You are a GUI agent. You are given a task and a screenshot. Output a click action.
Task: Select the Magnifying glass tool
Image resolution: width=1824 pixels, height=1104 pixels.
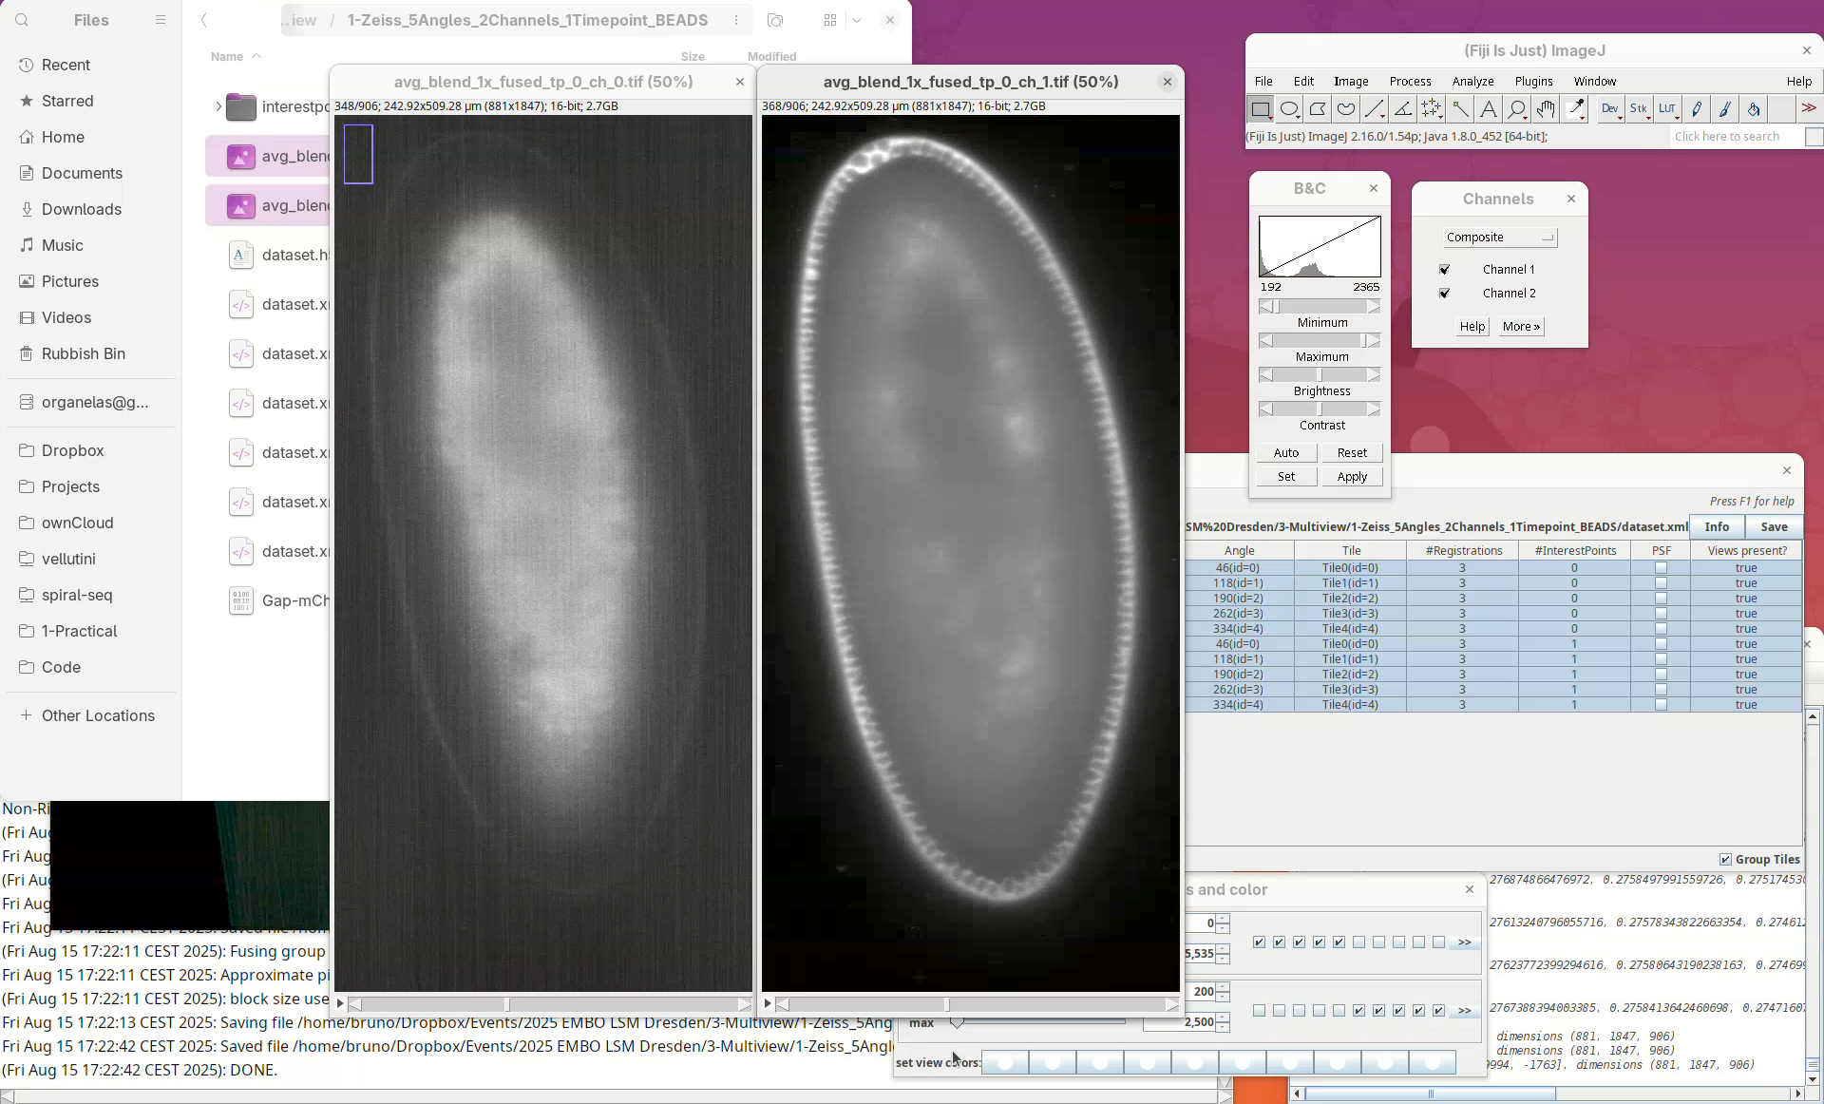(1517, 109)
